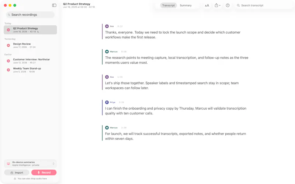
Task: Open the Design Review recording
Action: click(x=30, y=45)
